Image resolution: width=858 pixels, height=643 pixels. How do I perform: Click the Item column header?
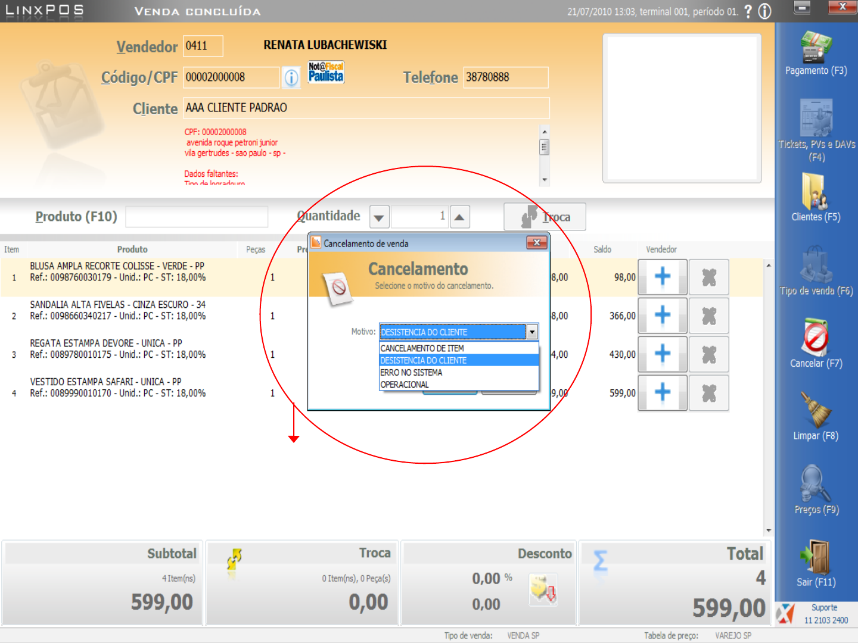[12, 249]
